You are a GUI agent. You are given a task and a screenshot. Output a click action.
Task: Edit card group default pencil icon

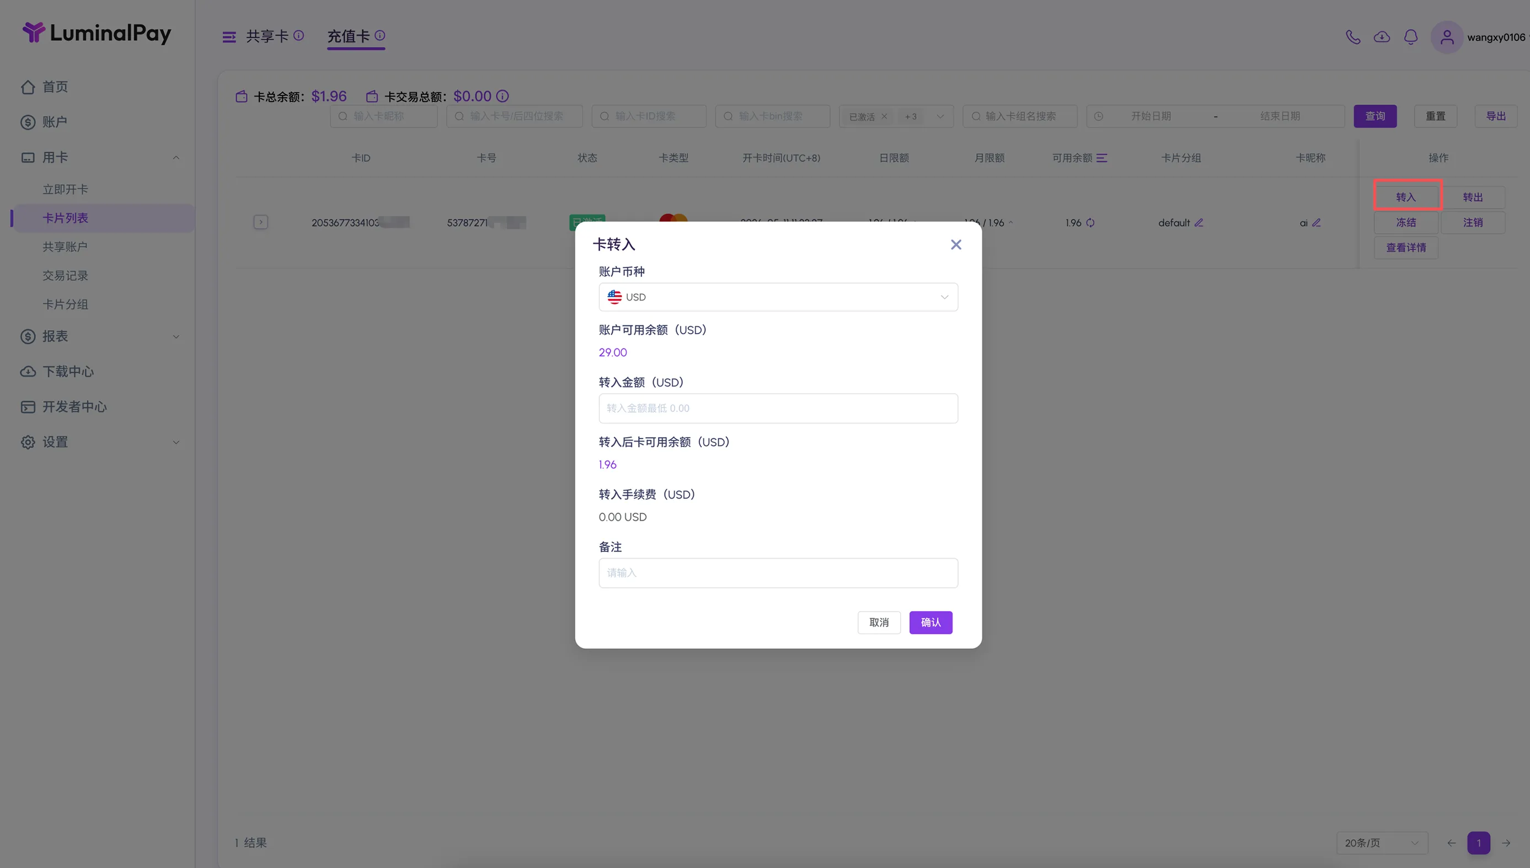click(x=1199, y=223)
